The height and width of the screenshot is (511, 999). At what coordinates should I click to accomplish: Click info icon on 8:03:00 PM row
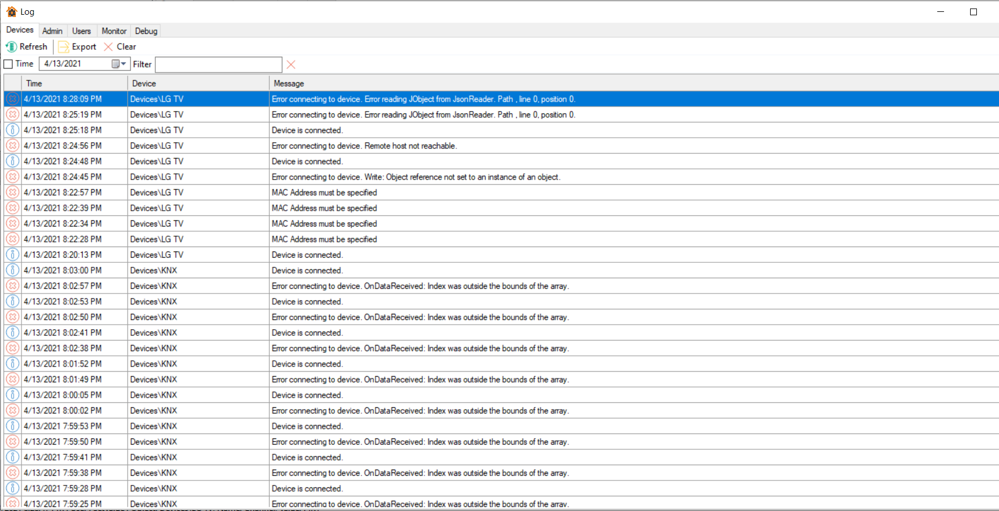pyautogui.click(x=12, y=270)
